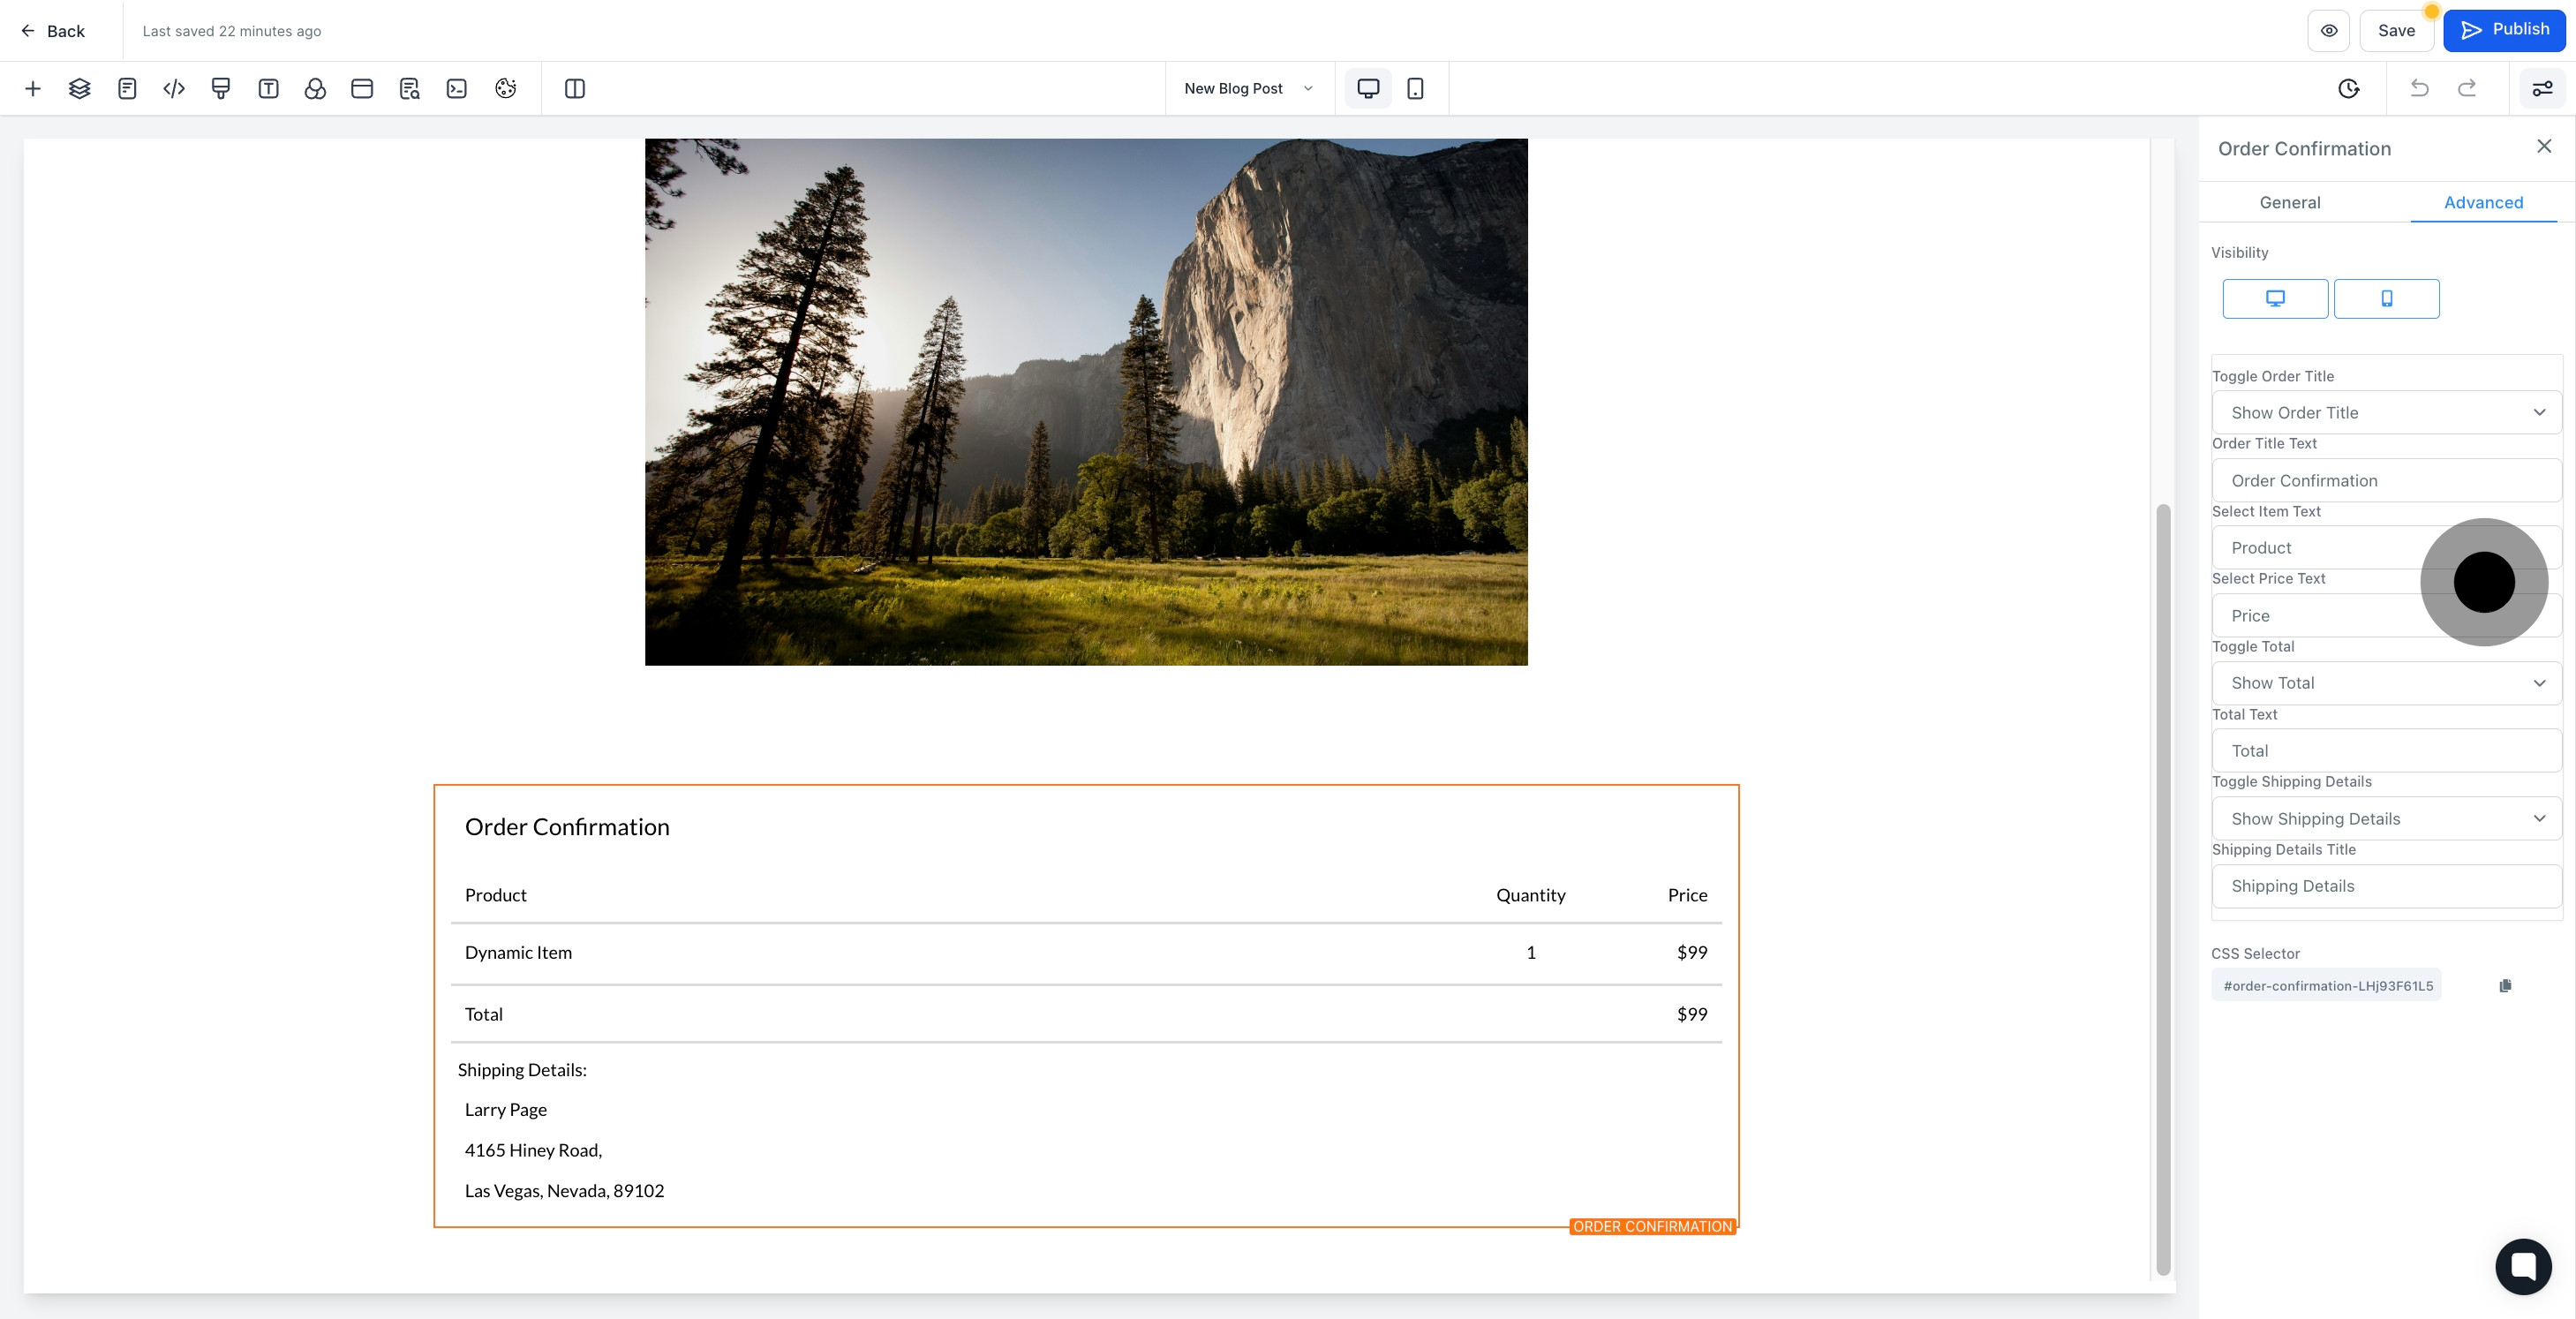Close the Order Confirmation settings panel
This screenshot has width=2576, height=1319.
(x=2544, y=147)
